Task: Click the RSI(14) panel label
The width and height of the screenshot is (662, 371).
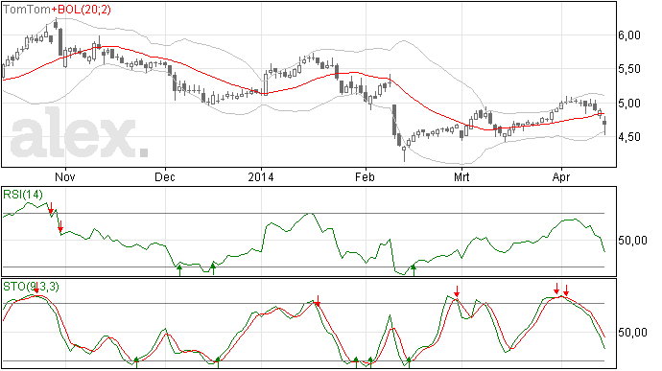Action: (23, 195)
